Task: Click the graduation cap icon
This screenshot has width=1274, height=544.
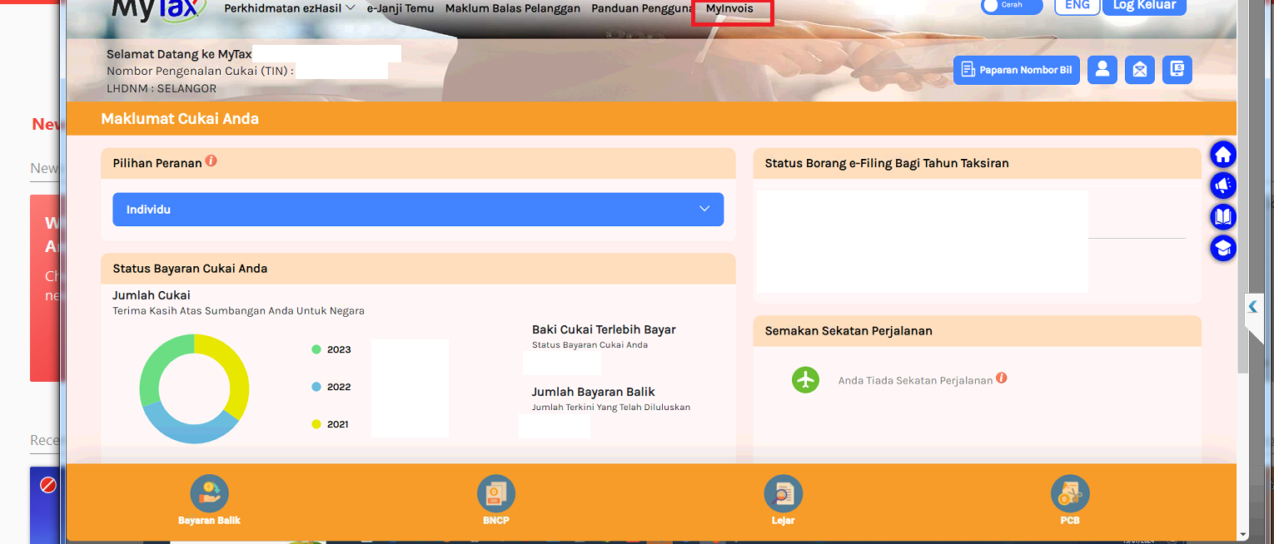Action: (1222, 248)
